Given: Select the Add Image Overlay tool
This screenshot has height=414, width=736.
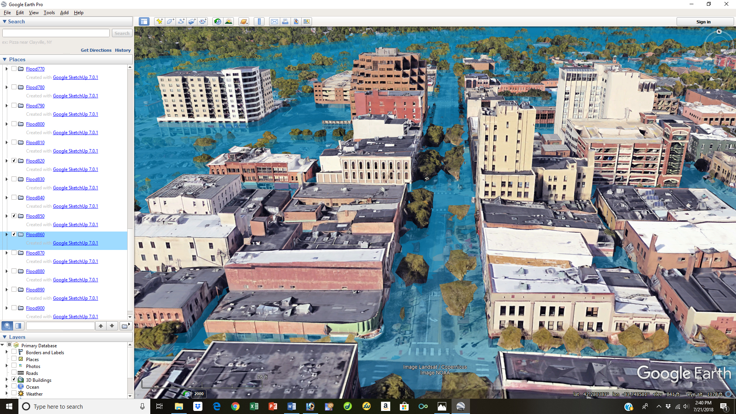Looking at the screenshot, I should click(x=192, y=22).
